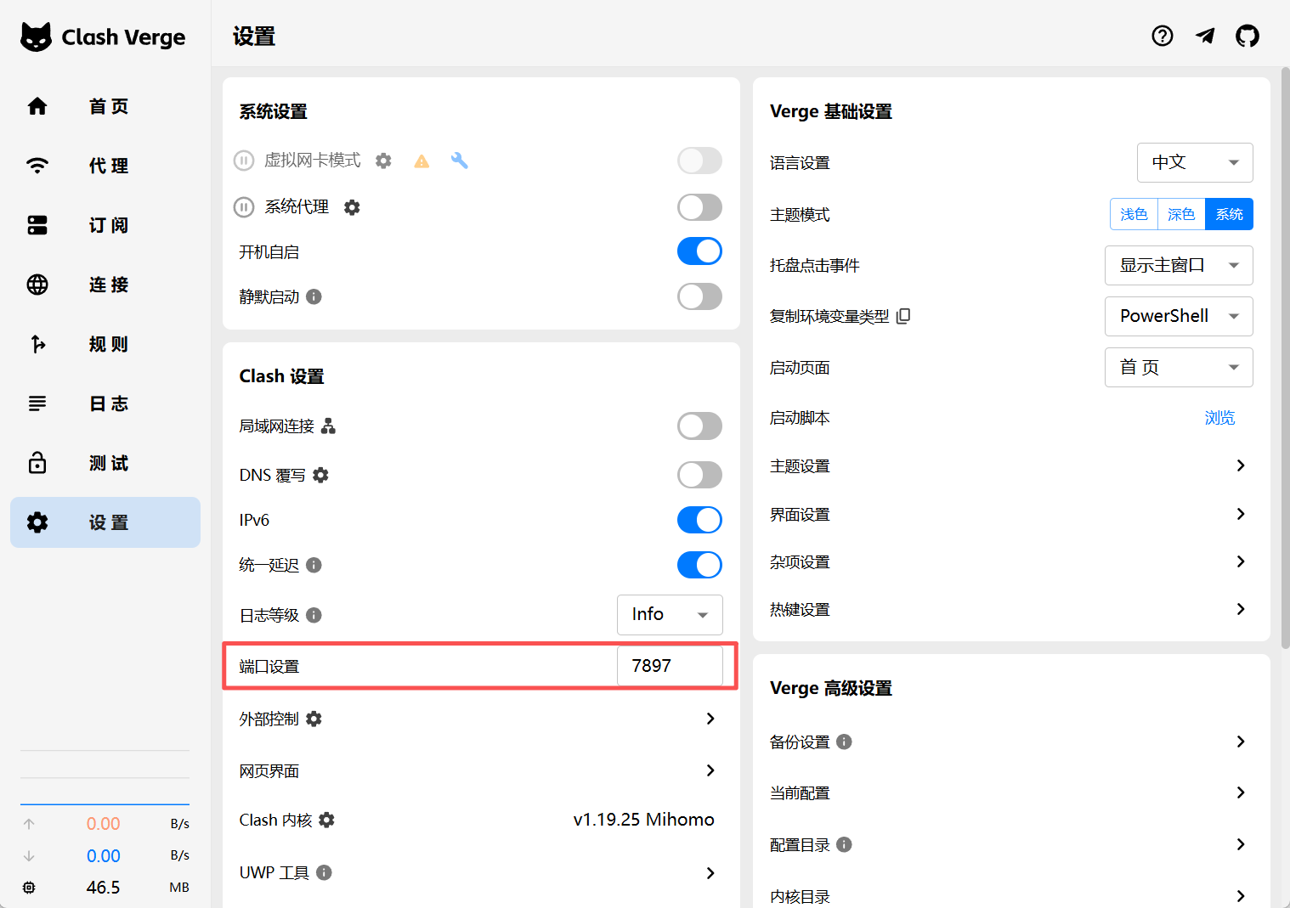Screen dimensions: 1290x908
Task: Open the GitHub repository icon
Action: (x=1248, y=36)
